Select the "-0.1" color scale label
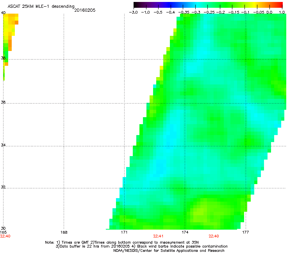Viewport: 289px width, 253px height. [x=245, y=12]
